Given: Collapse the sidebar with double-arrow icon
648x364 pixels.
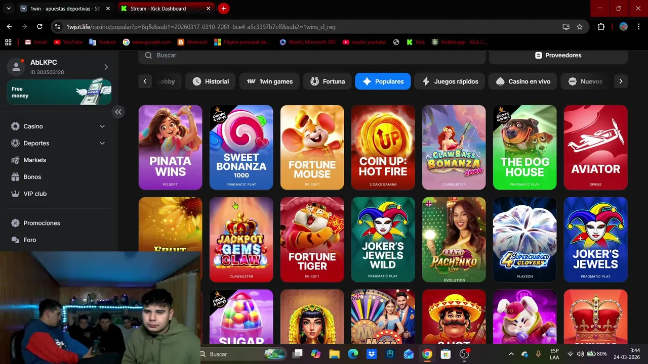Looking at the screenshot, I should pyautogui.click(x=118, y=112).
